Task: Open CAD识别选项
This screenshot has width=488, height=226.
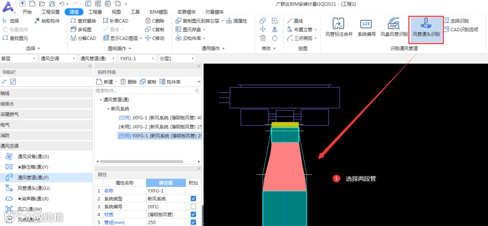Action: (460, 29)
